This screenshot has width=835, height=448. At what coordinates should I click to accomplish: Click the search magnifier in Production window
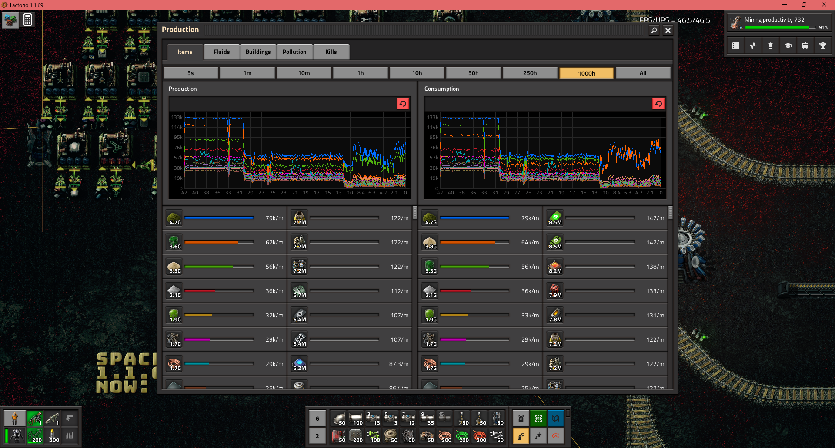[654, 30]
